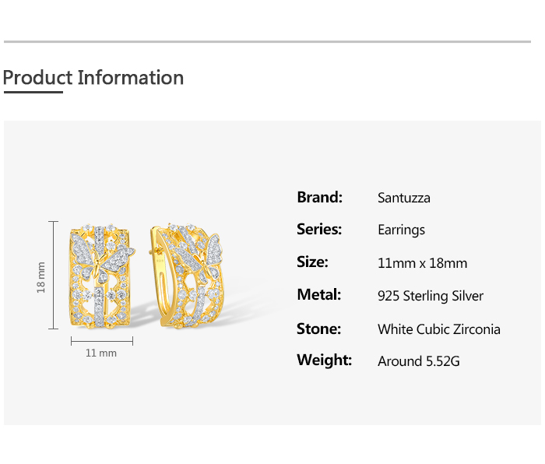545x464 pixels.
Task: Click the 925 Sterling Silver text
Action: tap(430, 296)
